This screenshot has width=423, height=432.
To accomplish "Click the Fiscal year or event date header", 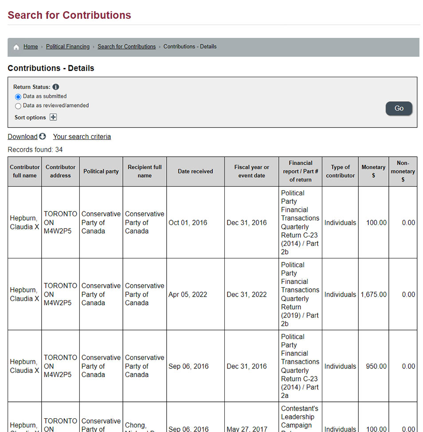I will [251, 171].
